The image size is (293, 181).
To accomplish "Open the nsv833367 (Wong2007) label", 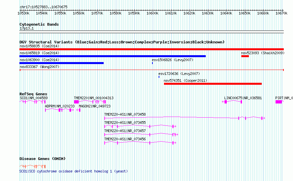I will [x=40, y=67].
